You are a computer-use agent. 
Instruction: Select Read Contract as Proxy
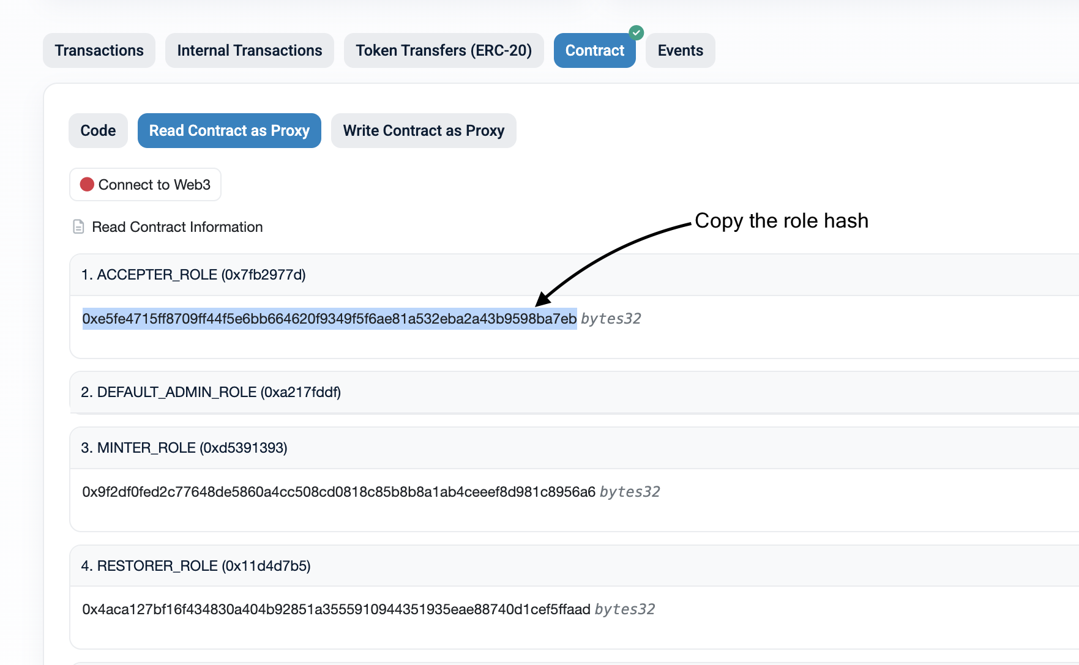pyautogui.click(x=230, y=130)
